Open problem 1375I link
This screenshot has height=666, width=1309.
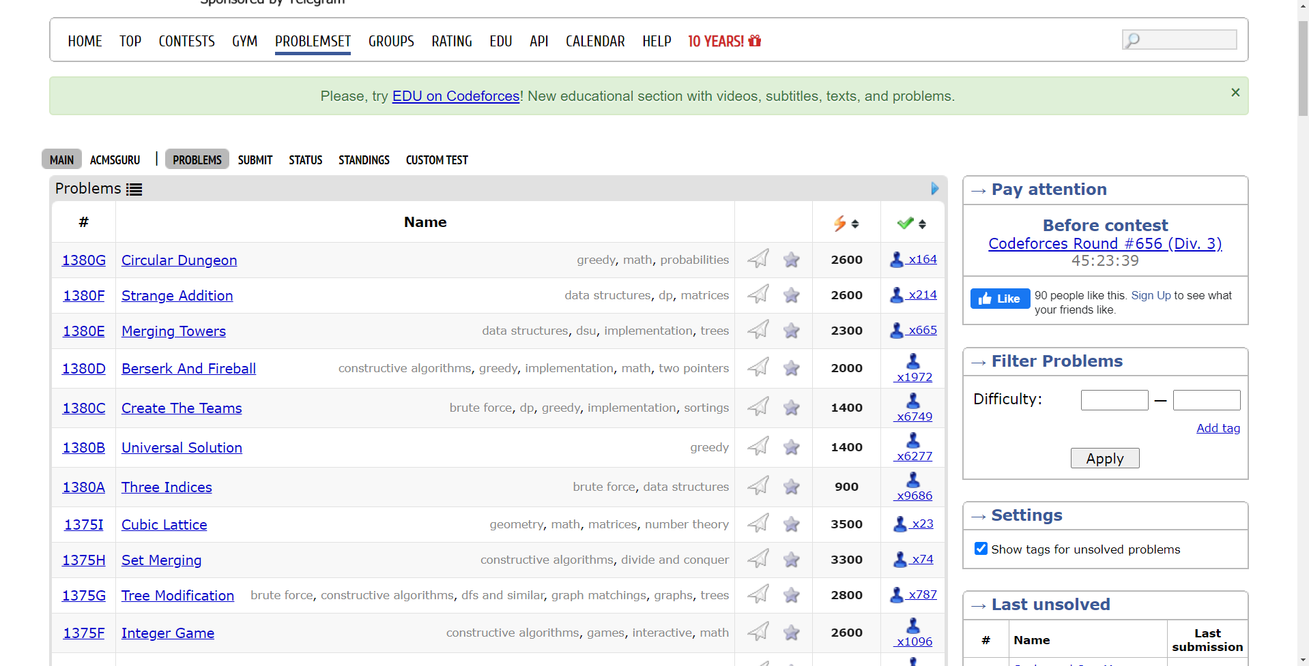[x=84, y=524]
